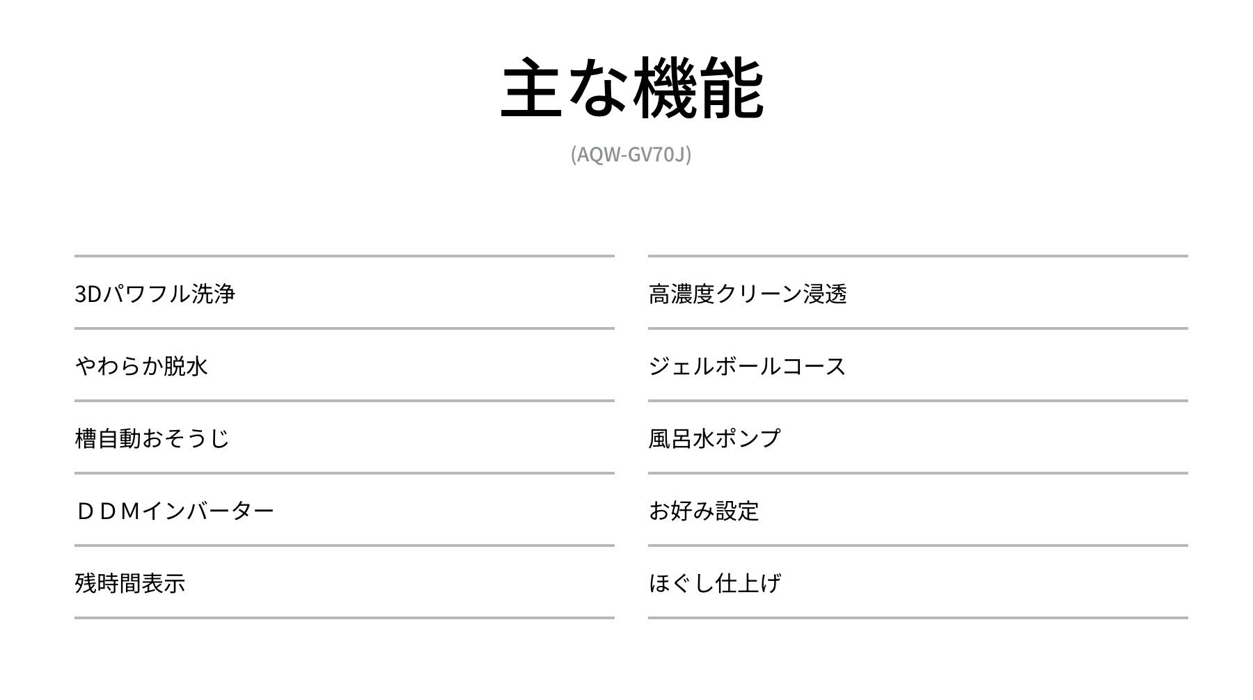Click the 槽自動おそうじ feature

pyautogui.click(x=152, y=438)
